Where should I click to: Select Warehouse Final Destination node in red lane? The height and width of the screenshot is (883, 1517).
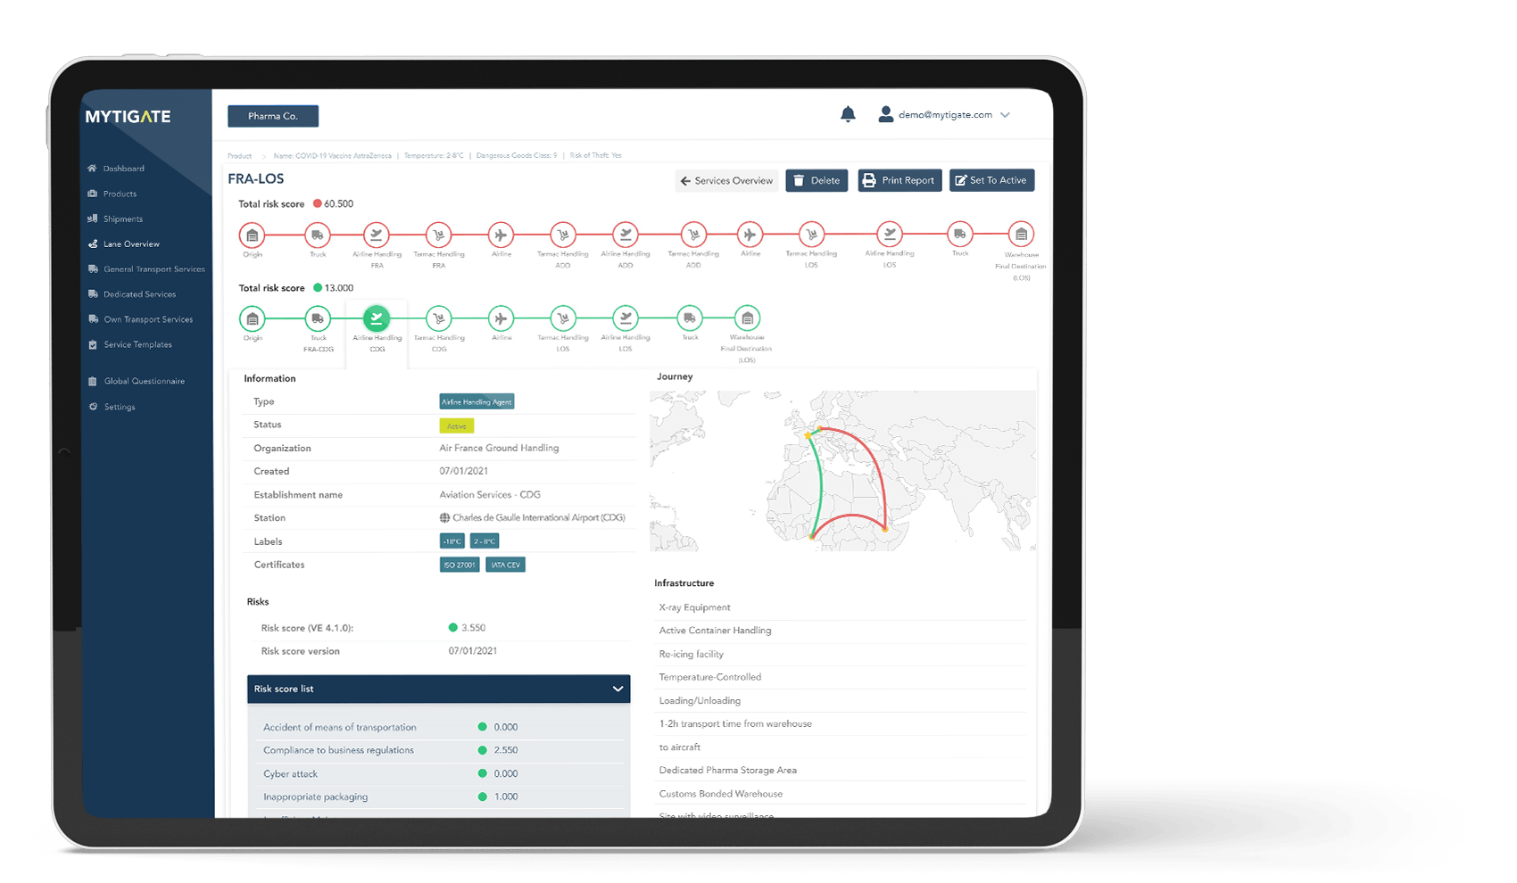pos(1021,235)
